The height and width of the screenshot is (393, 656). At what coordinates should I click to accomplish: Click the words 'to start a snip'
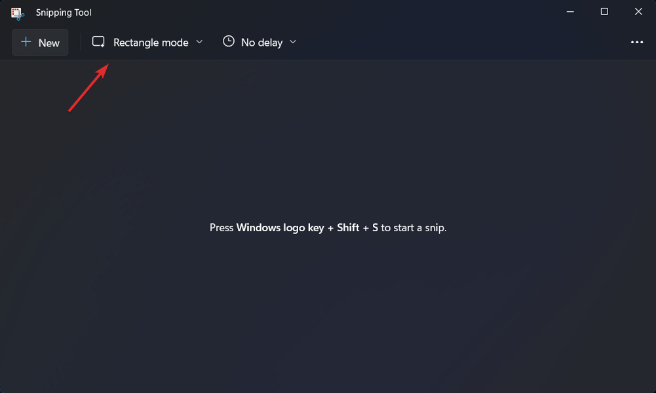point(414,228)
